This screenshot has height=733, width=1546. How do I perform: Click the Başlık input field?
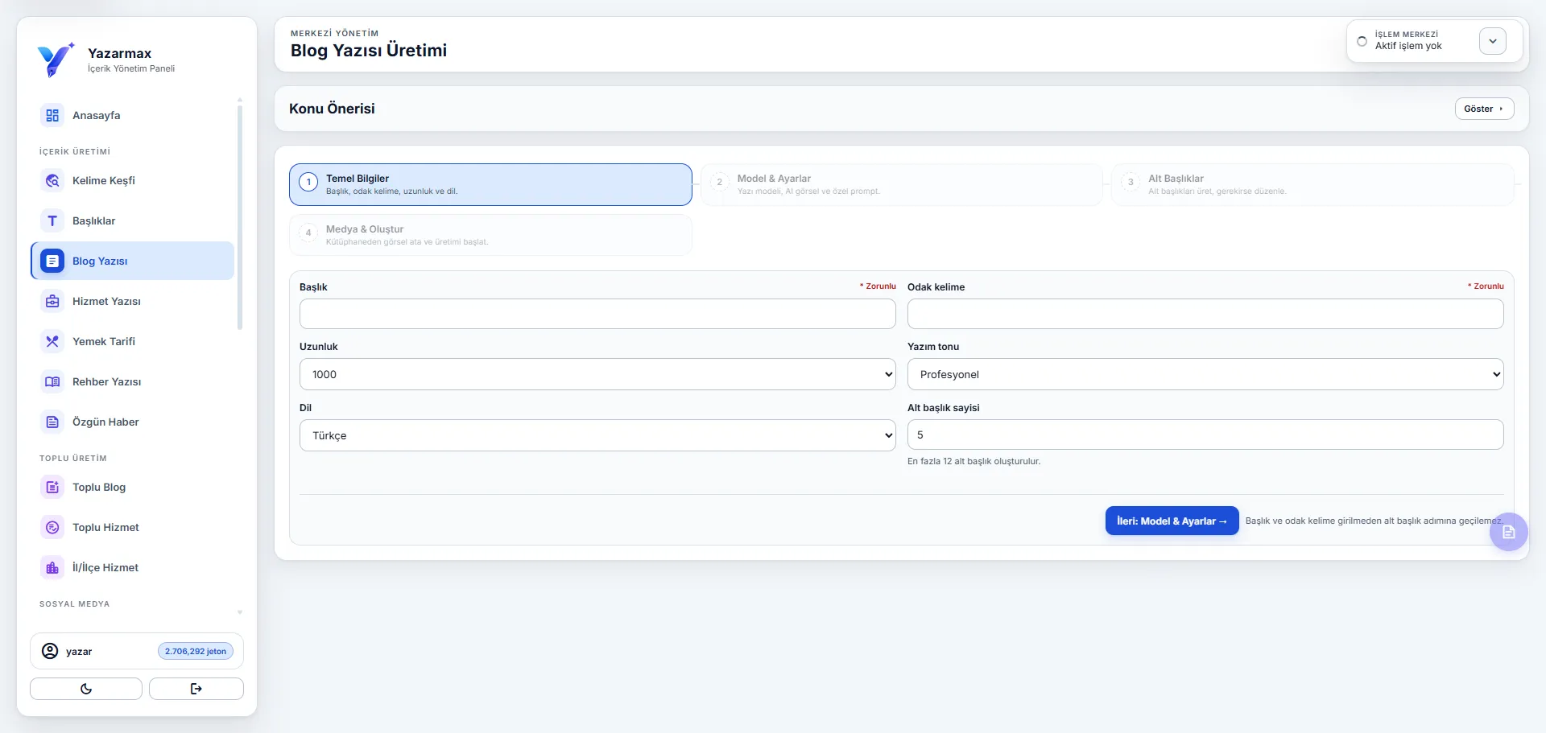click(x=597, y=314)
